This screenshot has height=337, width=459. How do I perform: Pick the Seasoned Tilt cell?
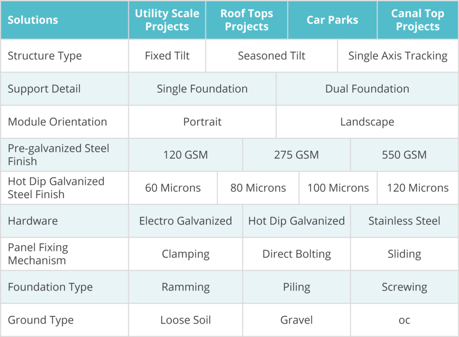point(271,56)
